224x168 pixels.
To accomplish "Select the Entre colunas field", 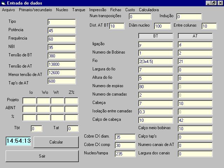I will point(209,26).
